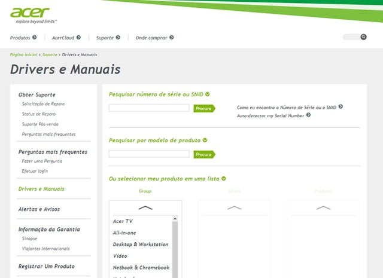Open Solicitação de Reparo in sidebar
This screenshot has width=383, height=278.
point(43,104)
